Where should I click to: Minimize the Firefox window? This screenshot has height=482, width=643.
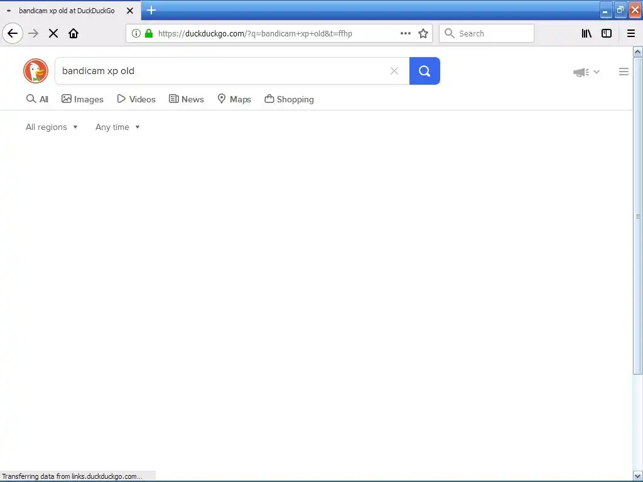point(606,10)
